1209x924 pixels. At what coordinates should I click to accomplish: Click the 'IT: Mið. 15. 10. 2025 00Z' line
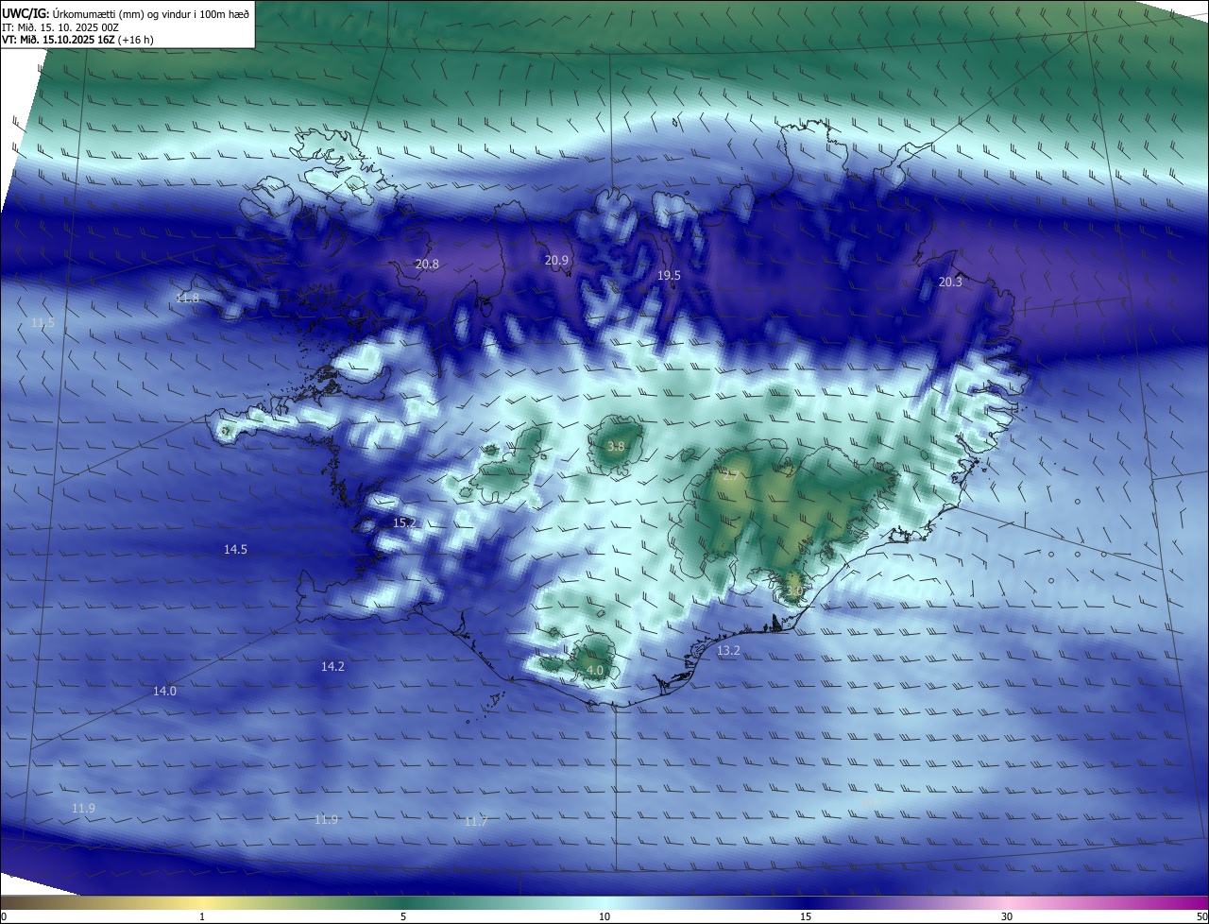pos(60,26)
